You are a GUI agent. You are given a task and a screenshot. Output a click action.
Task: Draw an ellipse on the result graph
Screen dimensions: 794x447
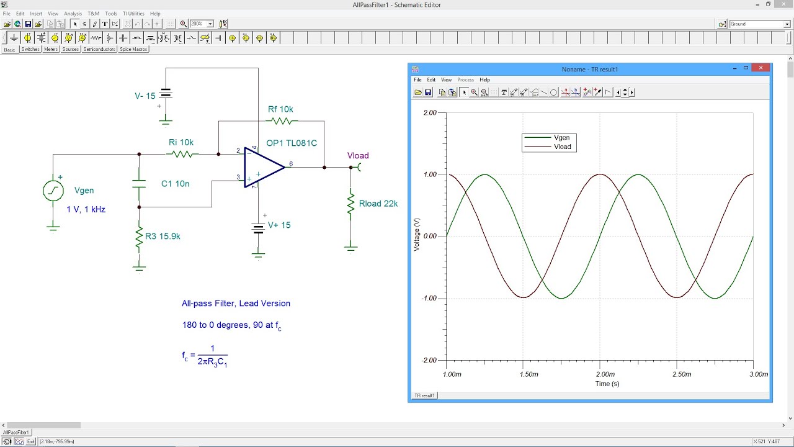[554, 93]
